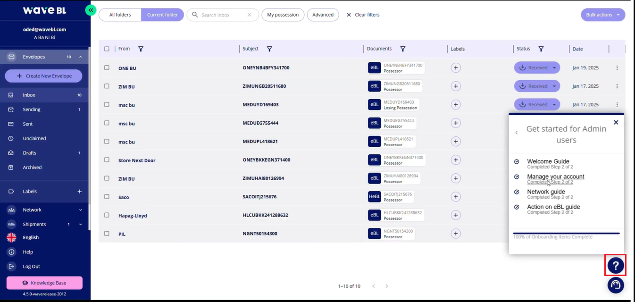Open the support headset chat button
Viewport: 635px width, 302px height.
pos(616,285)
